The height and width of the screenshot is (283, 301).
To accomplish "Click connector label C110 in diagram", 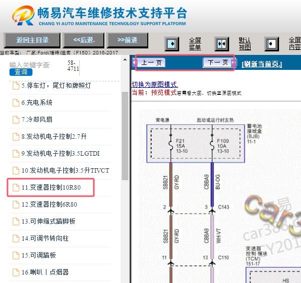I will coord(224,258).
